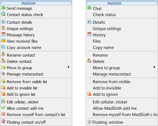Click the MadSloth header of left menu
Screen dimensions: 158x126
coord(36,3)
